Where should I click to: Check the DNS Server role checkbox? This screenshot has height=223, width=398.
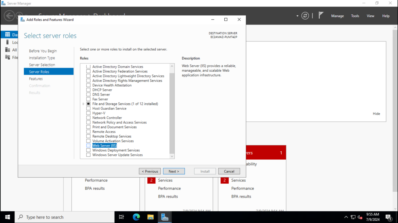tap(88, 94)
